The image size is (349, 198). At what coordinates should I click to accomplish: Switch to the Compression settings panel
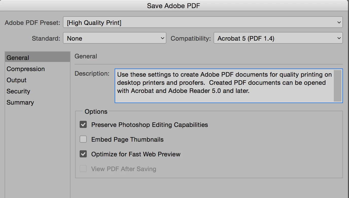[x=26, y=69]
